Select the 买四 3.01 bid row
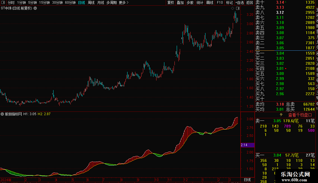This screenshot has height=183, width=318. [285, 68]
